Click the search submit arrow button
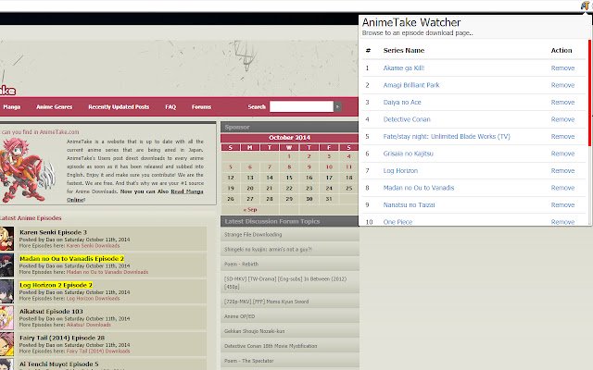Viewport: 593px width, 370px height. [337, 107]
